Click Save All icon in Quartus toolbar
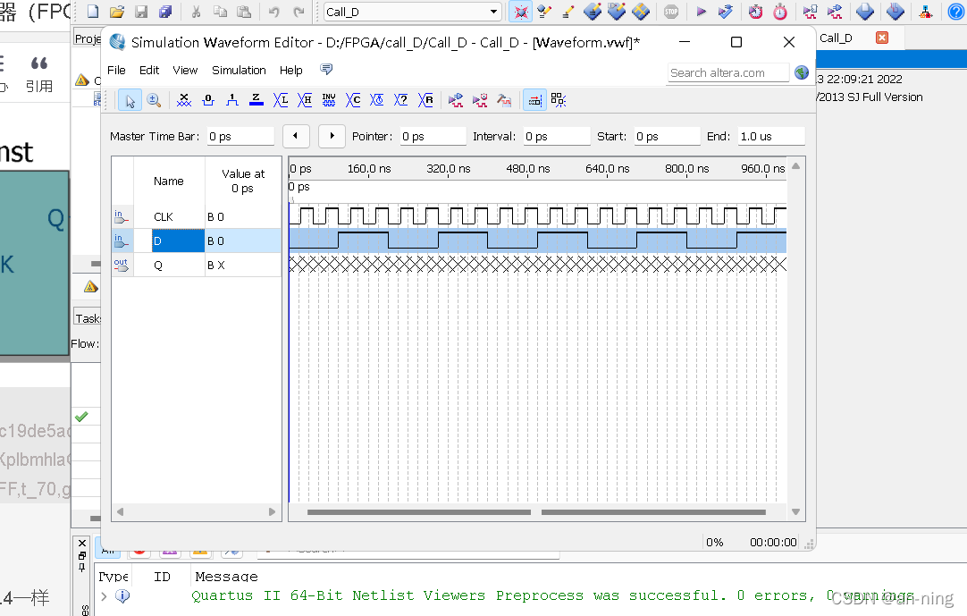The width and height of the screenshot is (967, 616). point(165,11)
